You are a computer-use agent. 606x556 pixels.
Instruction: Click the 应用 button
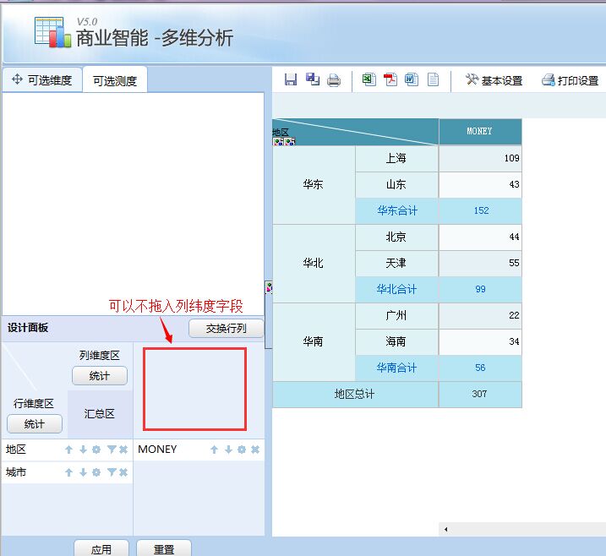[x=101, y=548]
